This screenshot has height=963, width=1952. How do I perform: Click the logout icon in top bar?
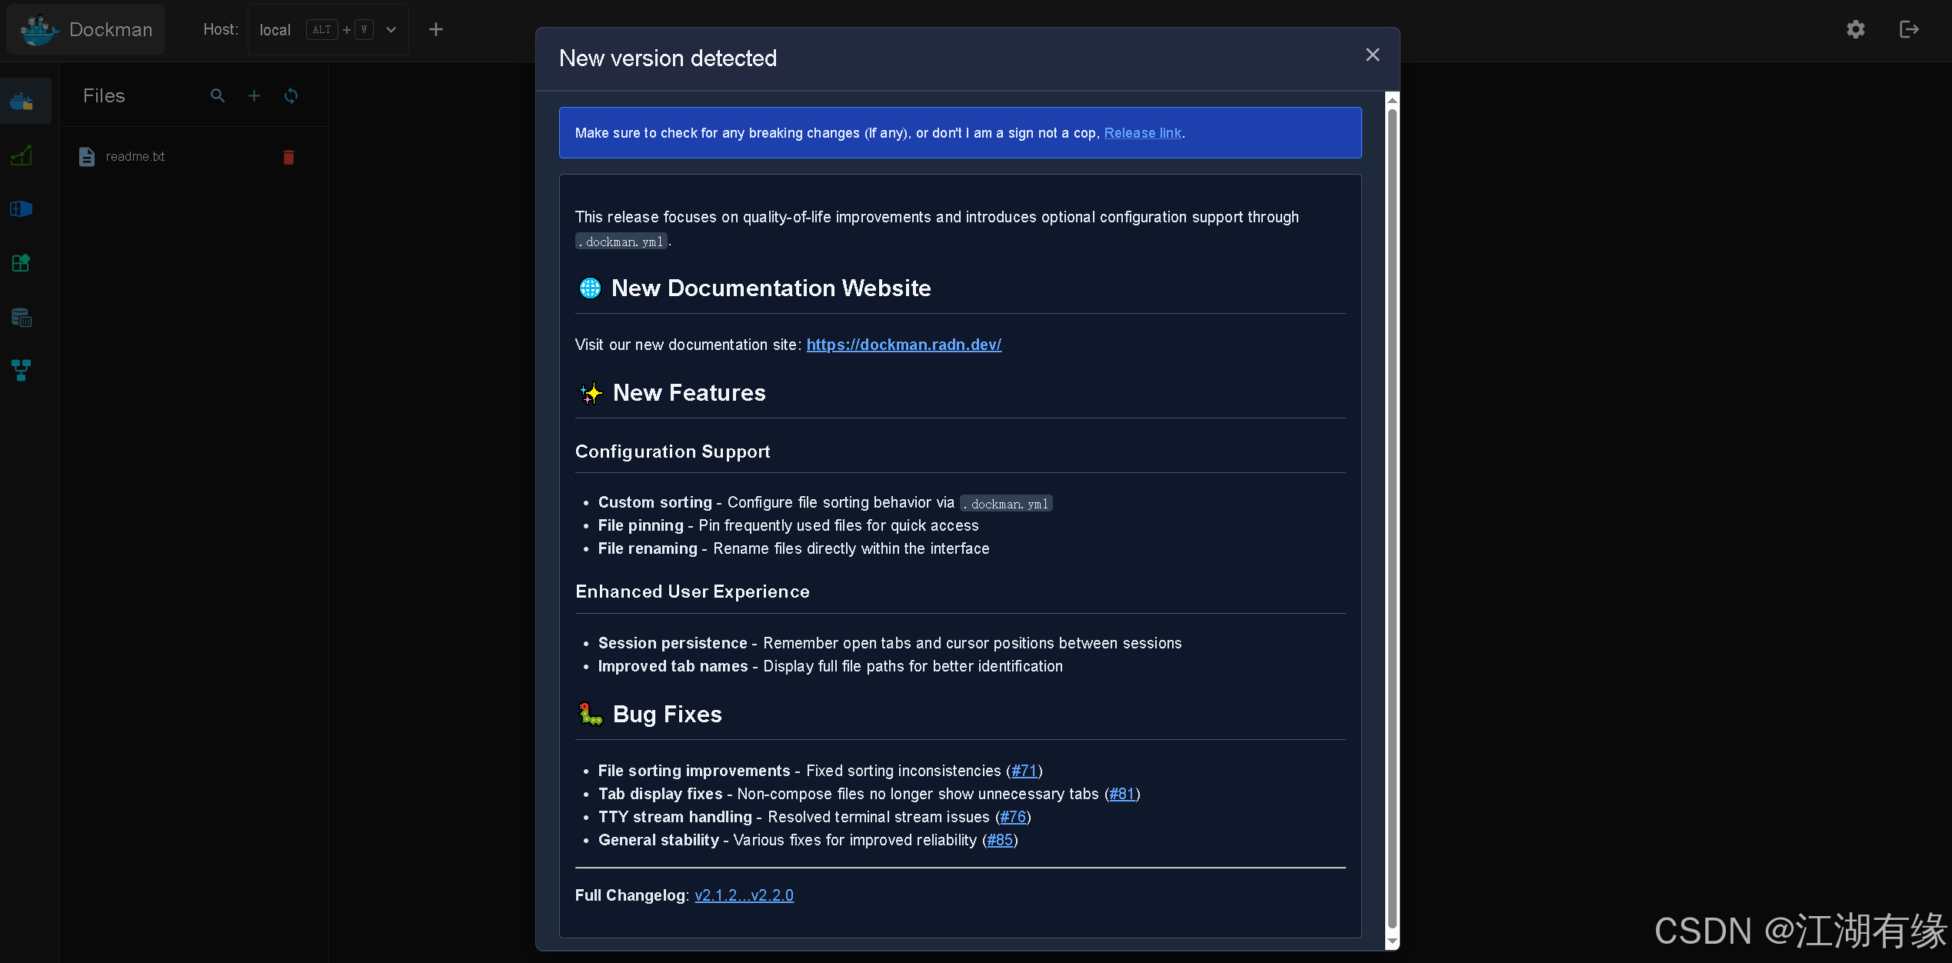pos(1909,29)
